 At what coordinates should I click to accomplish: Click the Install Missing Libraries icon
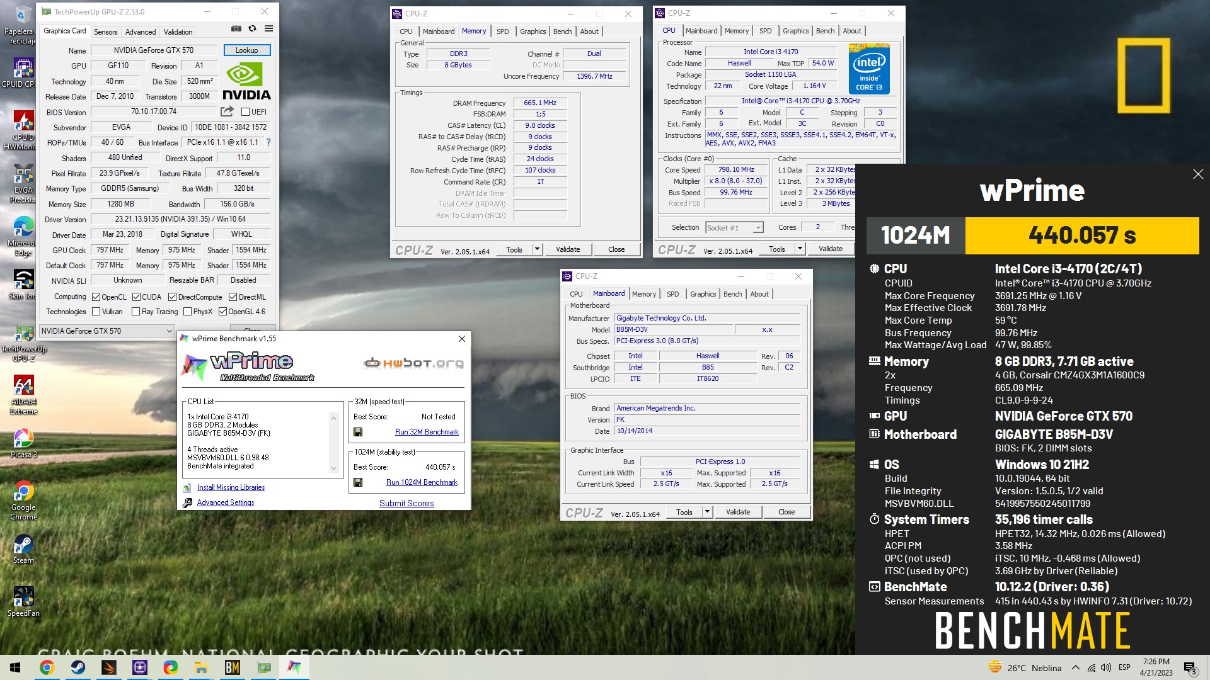187,487
